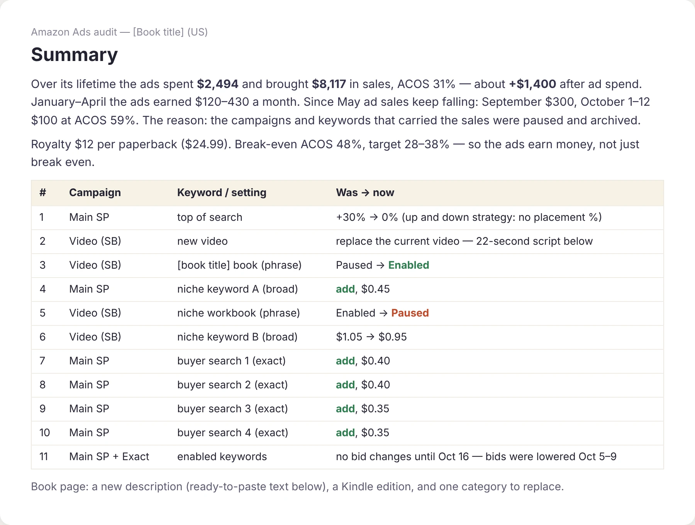Click the bold '$2,494' spend figure
The image size is (695, 525).
coord(217,84)
